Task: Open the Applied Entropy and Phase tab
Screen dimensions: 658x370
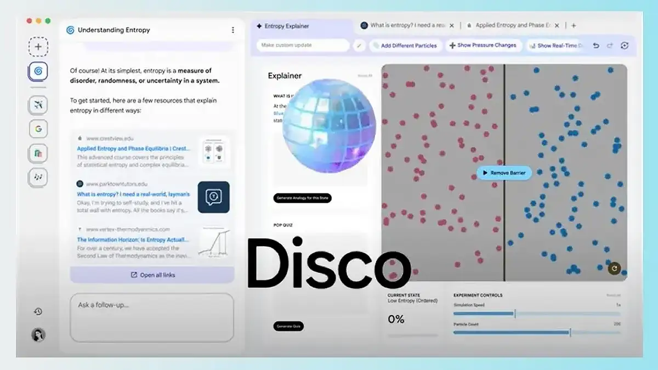Action: (x=513, y=25)
